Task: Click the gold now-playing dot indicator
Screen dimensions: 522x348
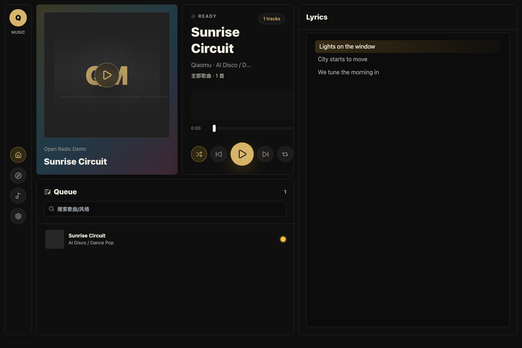Action: point(283,239)
